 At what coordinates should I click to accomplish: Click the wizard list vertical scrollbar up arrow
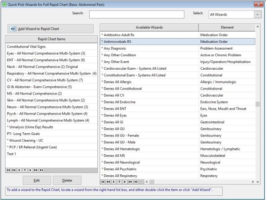(x=258, y=26)
